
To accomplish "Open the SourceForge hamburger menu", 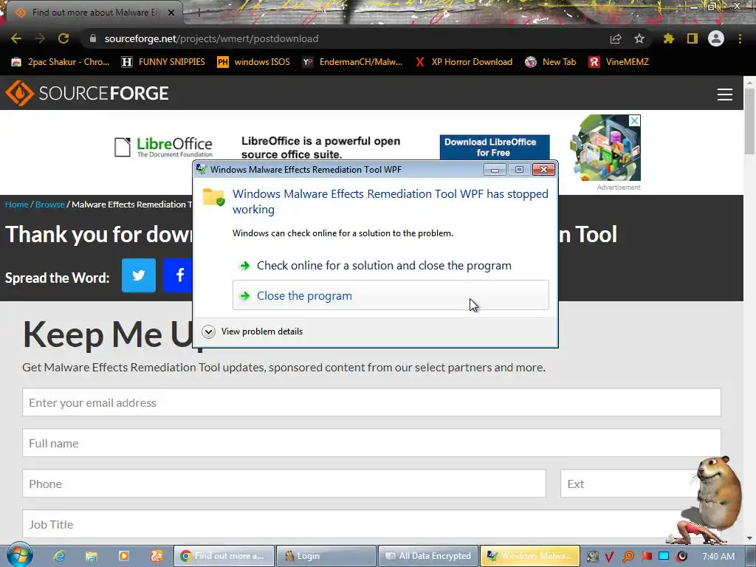I will (725, 94).
